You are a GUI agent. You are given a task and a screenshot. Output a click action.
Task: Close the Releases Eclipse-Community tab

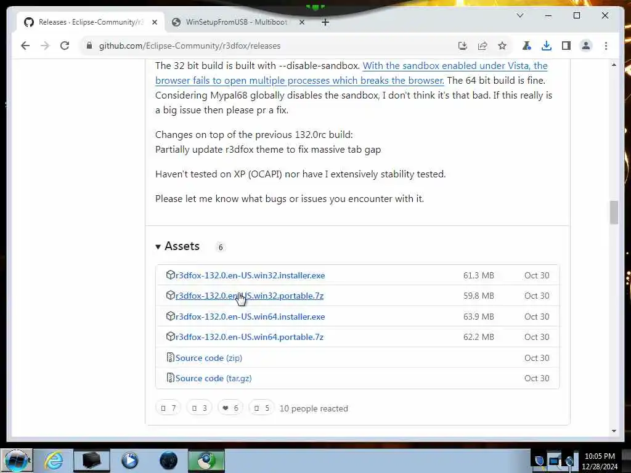click(155, 23)
